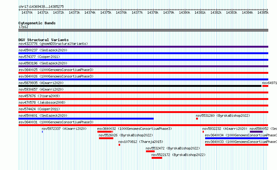Viewport: 277px width, 170px height.
Task: Open nsv457676 (Itsara2009) label
Action: coord(39,96)
